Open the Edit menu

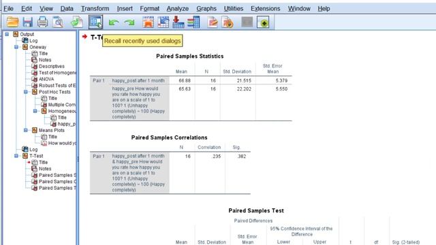(x=27, y=9)
